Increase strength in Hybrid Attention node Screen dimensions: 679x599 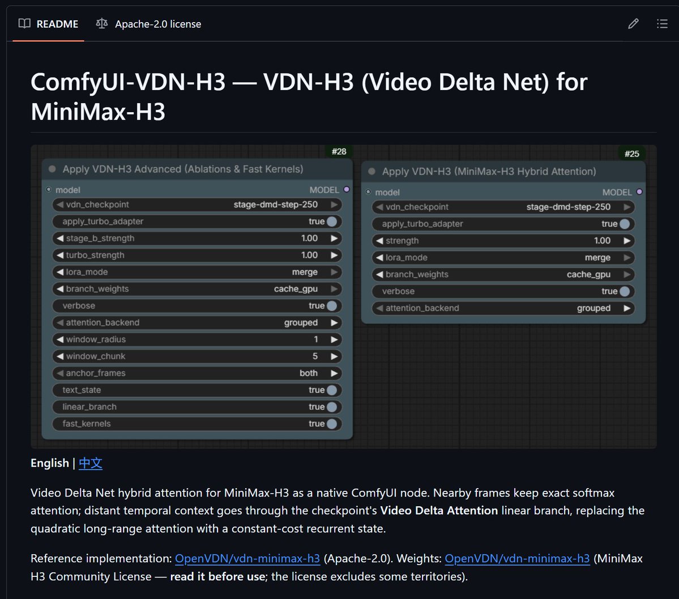pyautogui.click(x=626, y=241)
